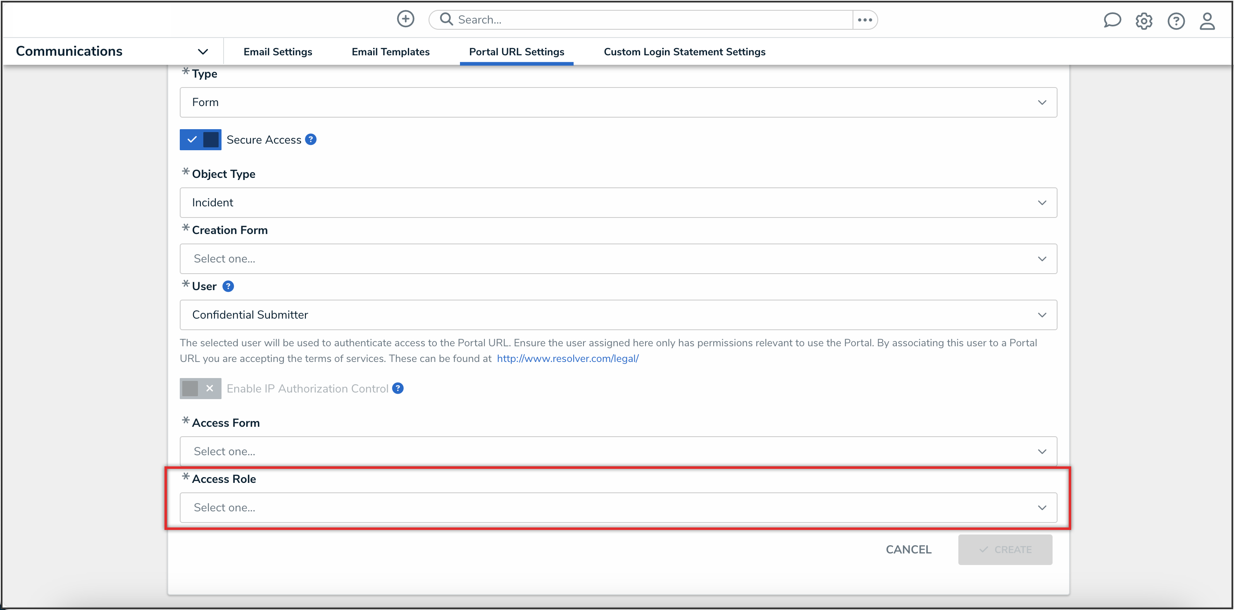Switch to Custom Login Statement Settings tab
The height and width of the screenshot is (610, 1234).
click(x=684, y=52)
